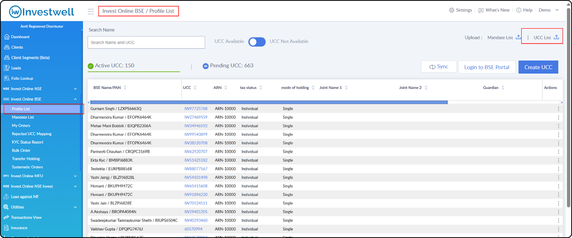
Task: Sort by Guardian column
Action: pyautogui.click(x=503, y=87)
